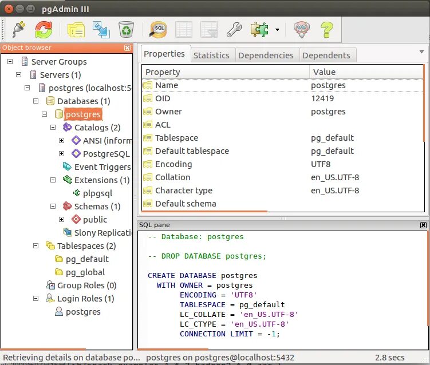Collapse the postgres localhost server node
This screenshot has height=365, width=430.
coord(27,88)
